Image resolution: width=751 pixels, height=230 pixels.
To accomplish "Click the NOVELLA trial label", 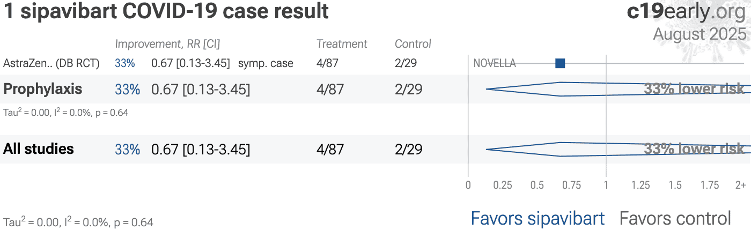I will (x=495, y=63).
